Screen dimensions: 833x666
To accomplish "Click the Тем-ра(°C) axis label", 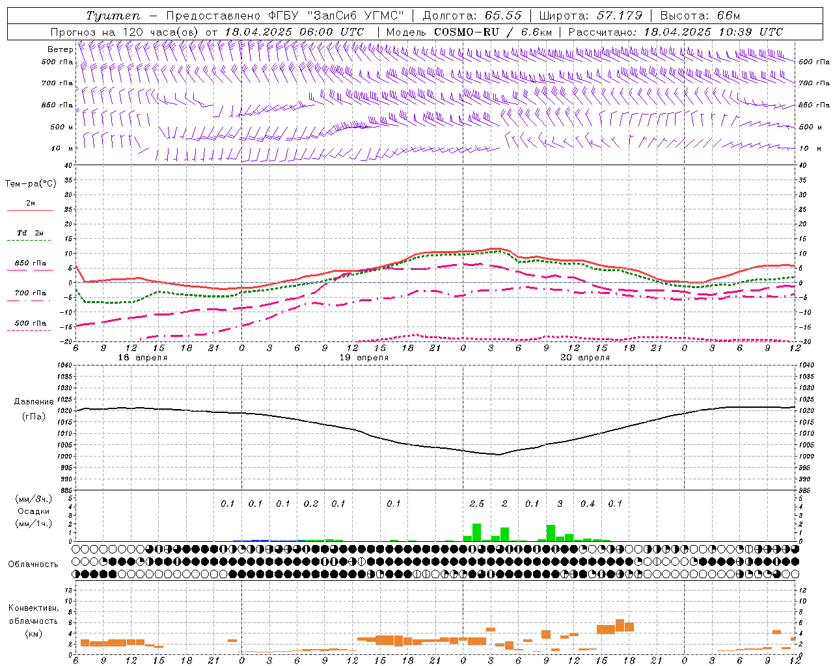I will click(x=31, y=184).
